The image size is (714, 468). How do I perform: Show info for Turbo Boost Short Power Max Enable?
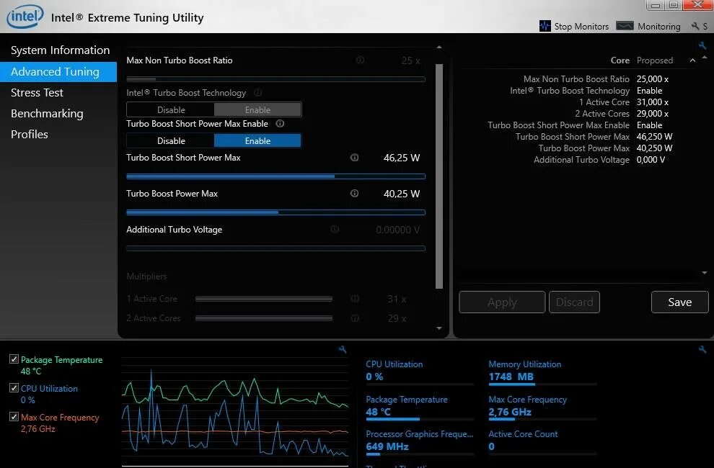point(280,123)
